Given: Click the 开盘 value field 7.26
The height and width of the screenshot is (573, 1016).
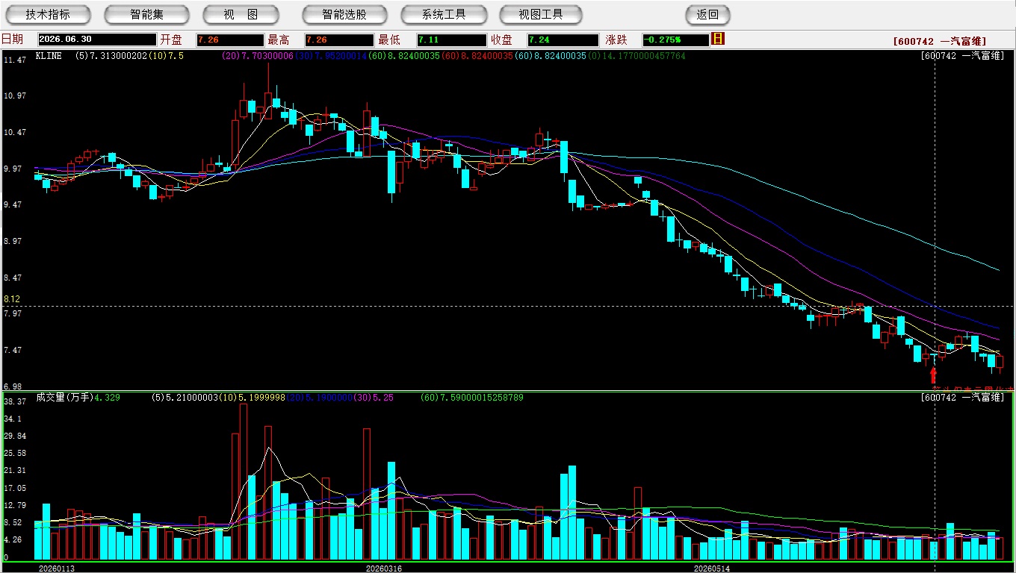Looking at the screenshot, I should (x=230, y=40).
